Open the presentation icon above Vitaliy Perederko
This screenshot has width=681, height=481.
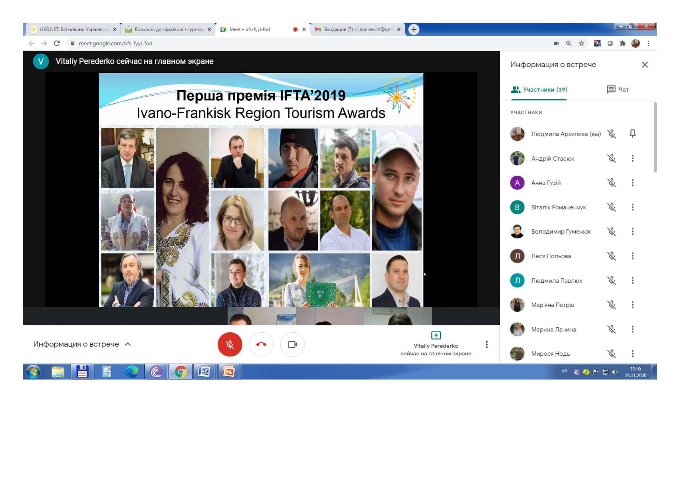point(436,336)
